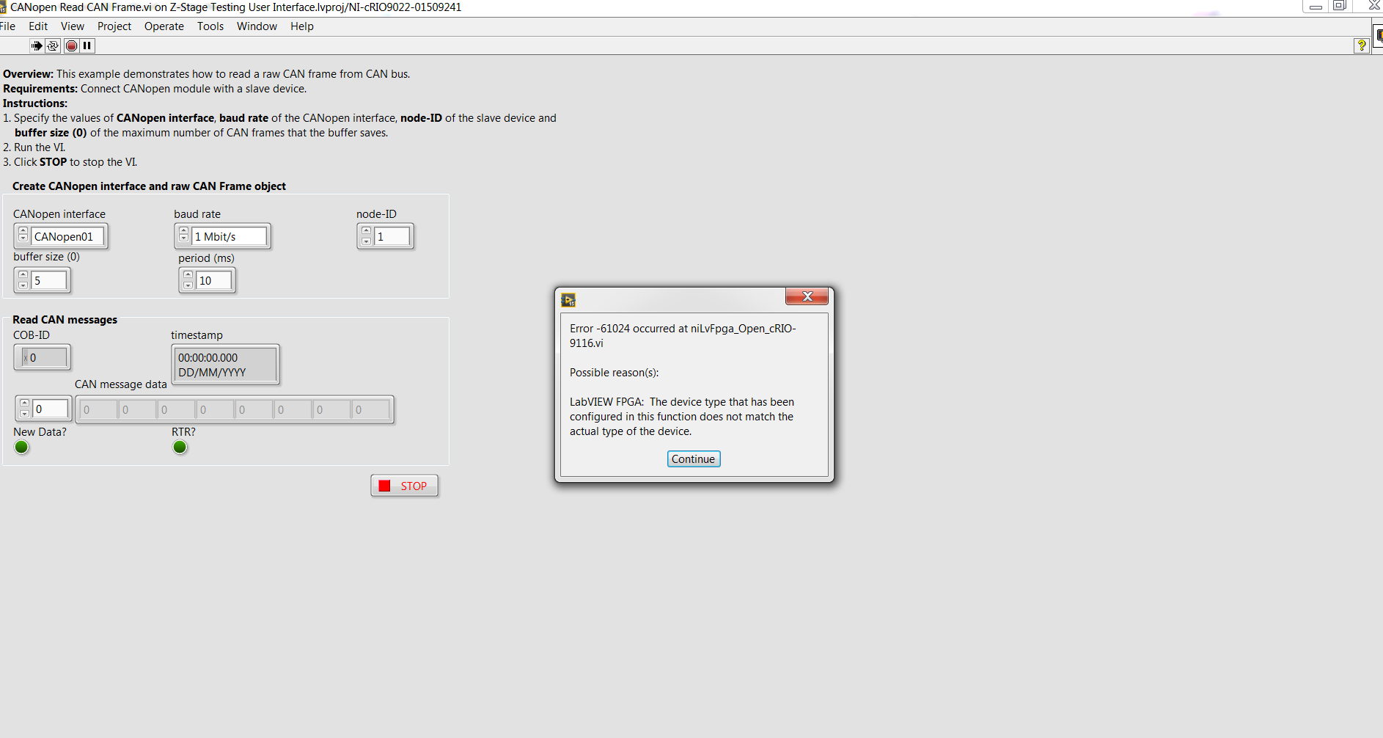The width and height of the screenshot is (1383, 738).
Task: Open the File menu
Action: coord(7,26)
